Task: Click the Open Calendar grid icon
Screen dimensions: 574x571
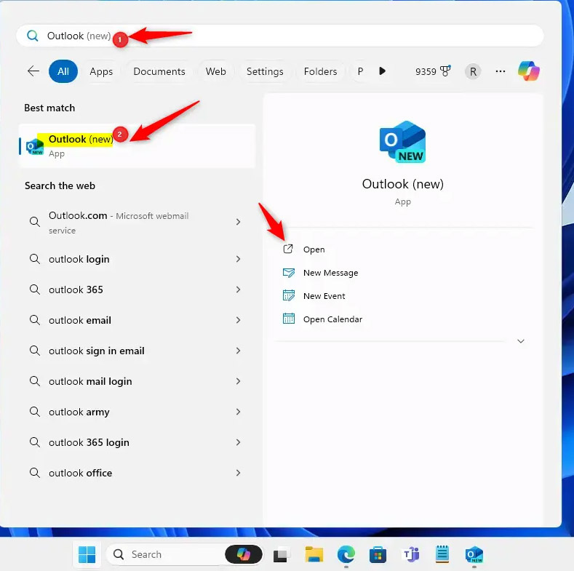Action: click(x=289, y=319)
